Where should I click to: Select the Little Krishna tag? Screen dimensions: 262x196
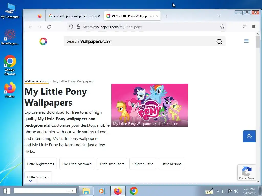(171, 164)
